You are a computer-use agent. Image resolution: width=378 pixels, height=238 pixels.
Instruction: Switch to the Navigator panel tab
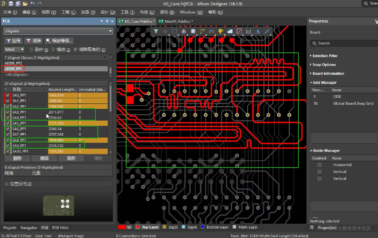29,228
